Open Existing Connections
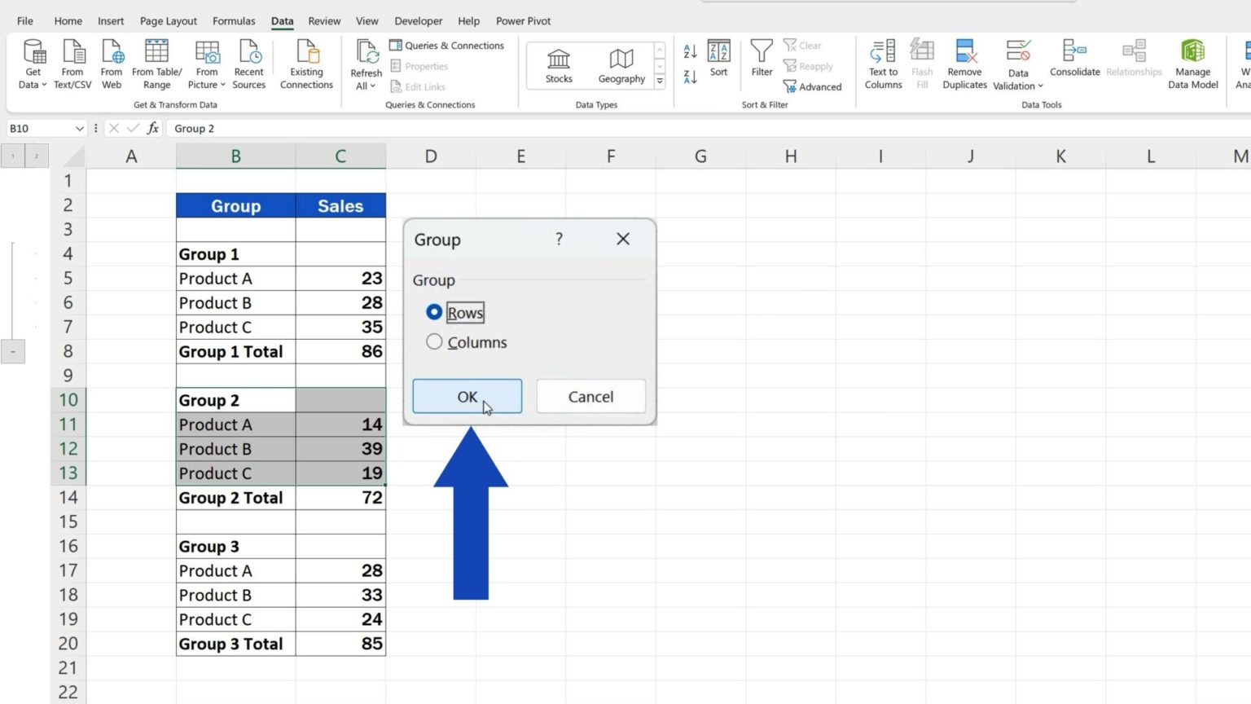Viewport: 1251px width, 704px height. pos(307,64)
